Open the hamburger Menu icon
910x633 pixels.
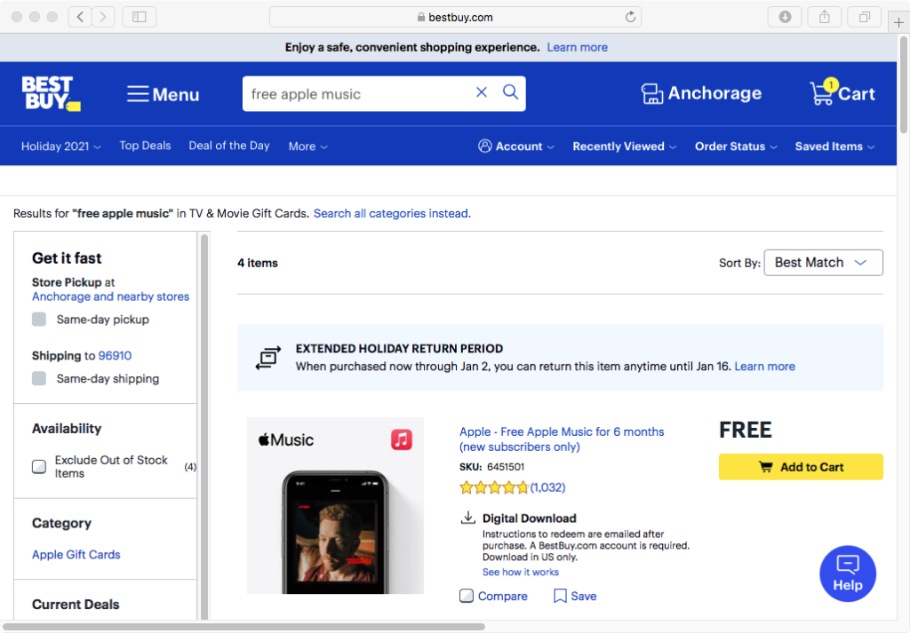pos(137,94)
